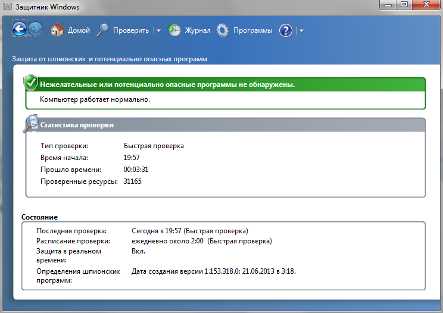The height and width of the screenshot is (313, 443).
Task: Open the Журнал text label
Action: point(198,30)
